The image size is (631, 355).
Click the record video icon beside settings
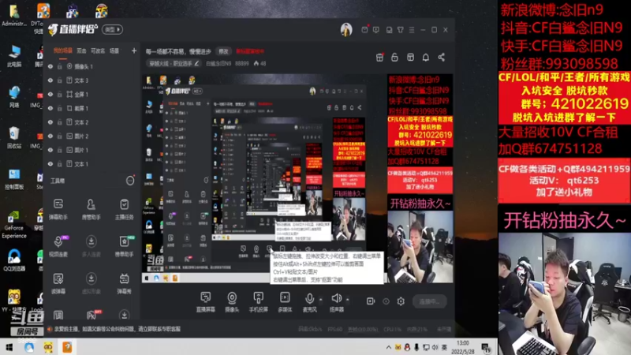[x=371, y=301]
